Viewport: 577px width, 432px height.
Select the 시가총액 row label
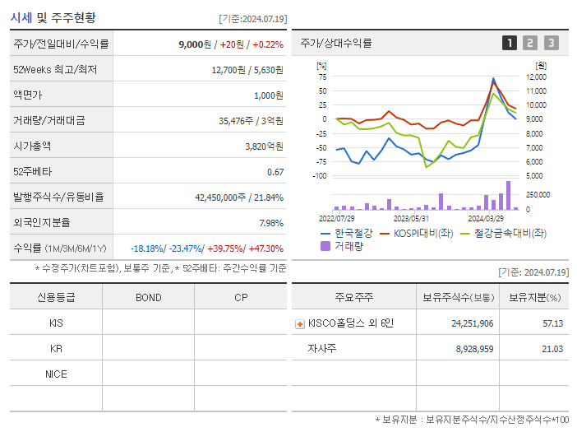click(x=32, y=146)
